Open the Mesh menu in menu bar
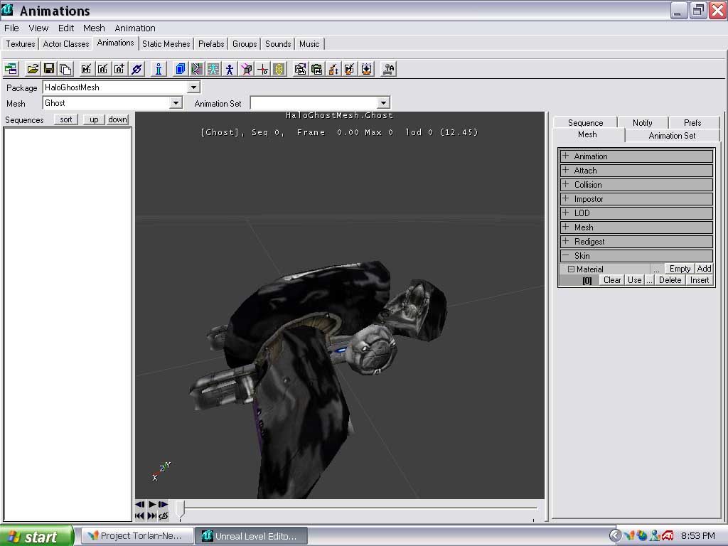The height and width of the screenshot is (546, 728). 94,28
